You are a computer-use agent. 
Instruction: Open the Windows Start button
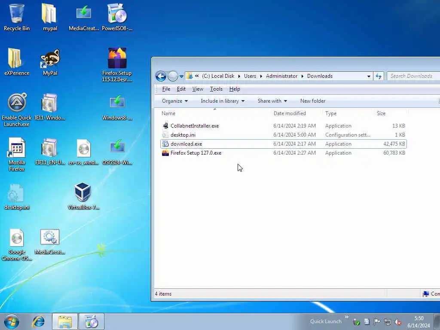pos(12,321)
